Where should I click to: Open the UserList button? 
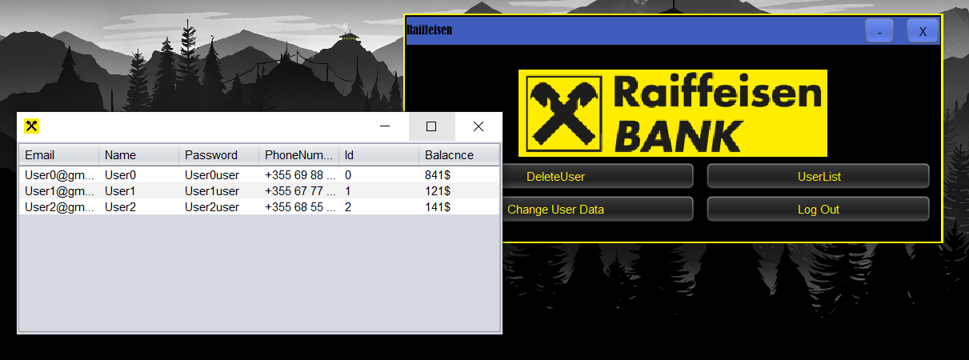[818, 176]
